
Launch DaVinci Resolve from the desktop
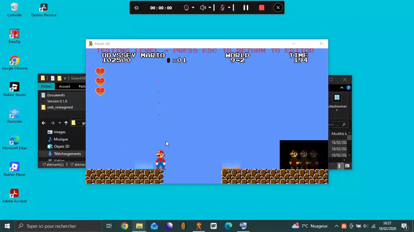point(44,10)
